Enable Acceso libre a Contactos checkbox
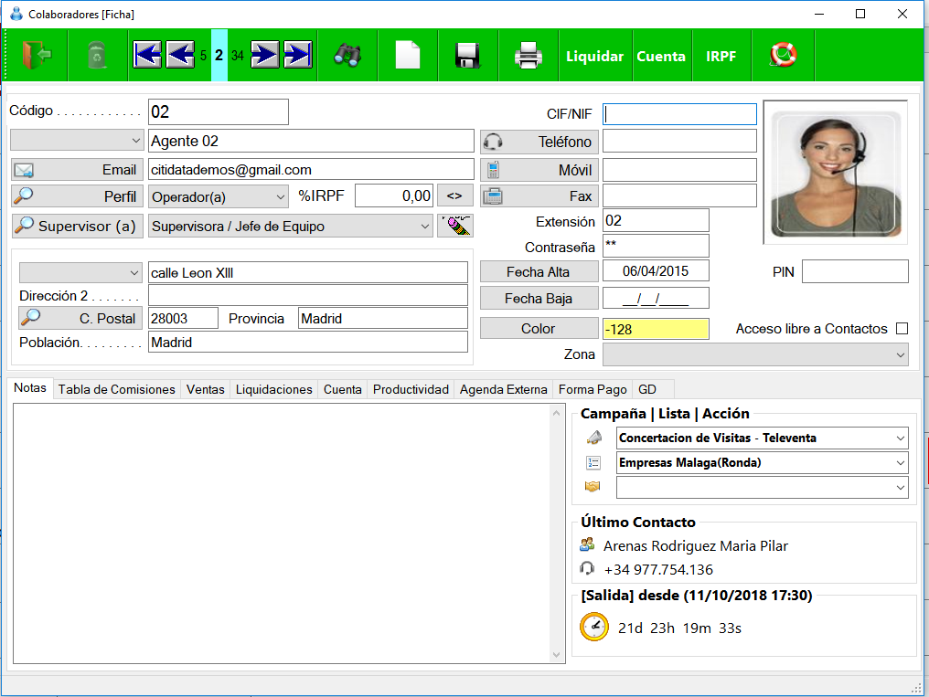 [x=902, y=328]
